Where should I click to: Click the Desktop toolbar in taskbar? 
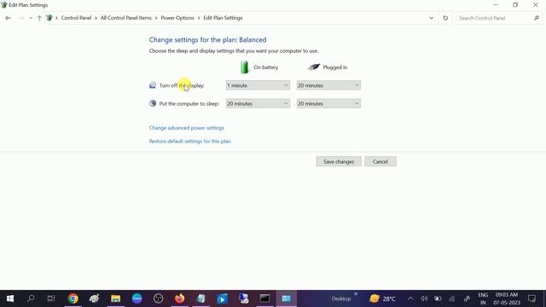pyautogui.click(x=341, y=298)
